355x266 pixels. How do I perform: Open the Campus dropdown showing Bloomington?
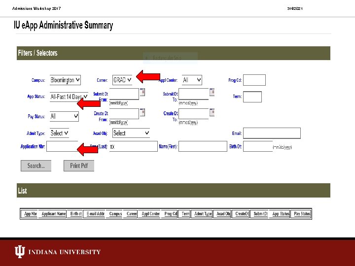[x=65, y=80]
